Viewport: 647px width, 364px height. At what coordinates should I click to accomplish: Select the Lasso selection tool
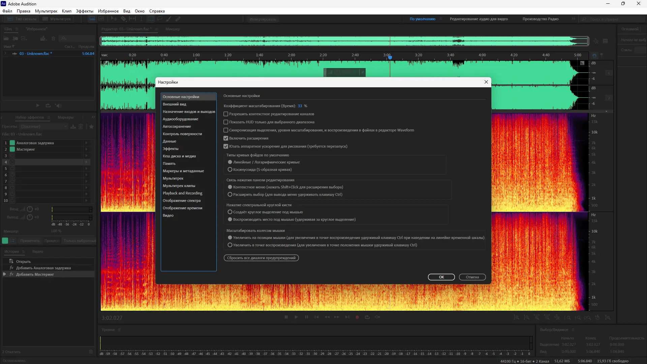click(160, 19)
